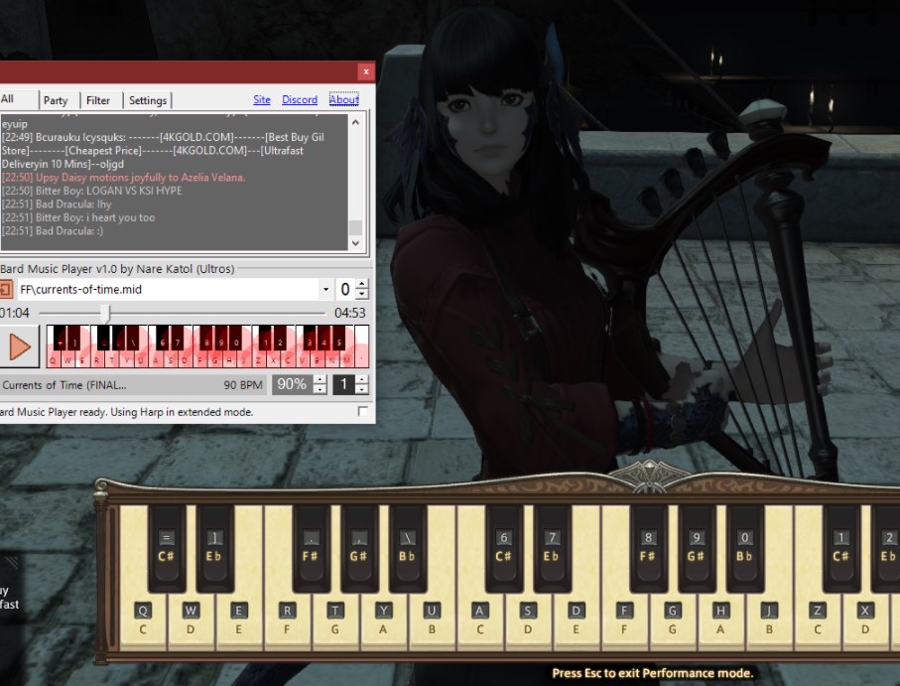Close the Bard Music Player window
This screenshot has height=686, width=900.
(365, 71)
